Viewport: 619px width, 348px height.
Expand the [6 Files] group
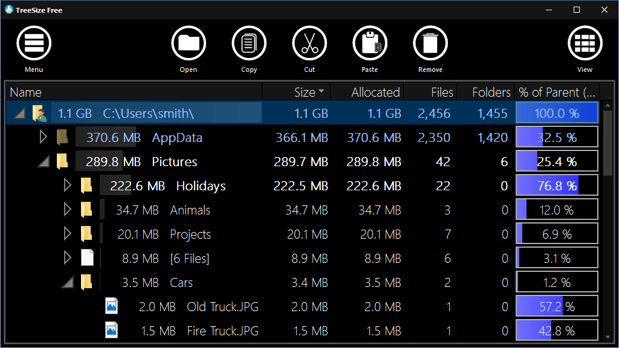click(x=67, y=259)
